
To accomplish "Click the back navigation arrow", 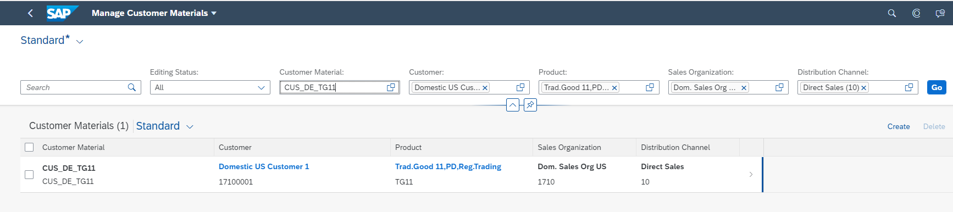I will tap(30, 13).
